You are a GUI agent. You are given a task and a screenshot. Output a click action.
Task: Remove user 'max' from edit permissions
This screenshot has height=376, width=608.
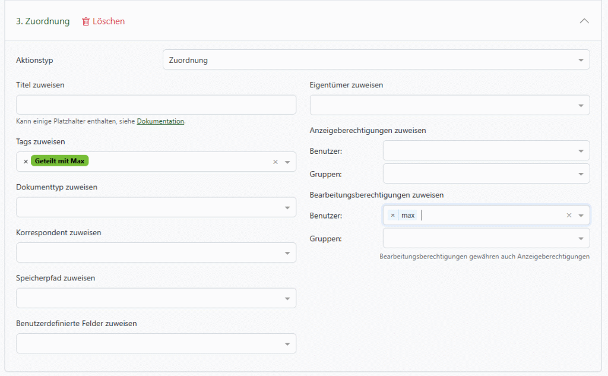(392, 215)
